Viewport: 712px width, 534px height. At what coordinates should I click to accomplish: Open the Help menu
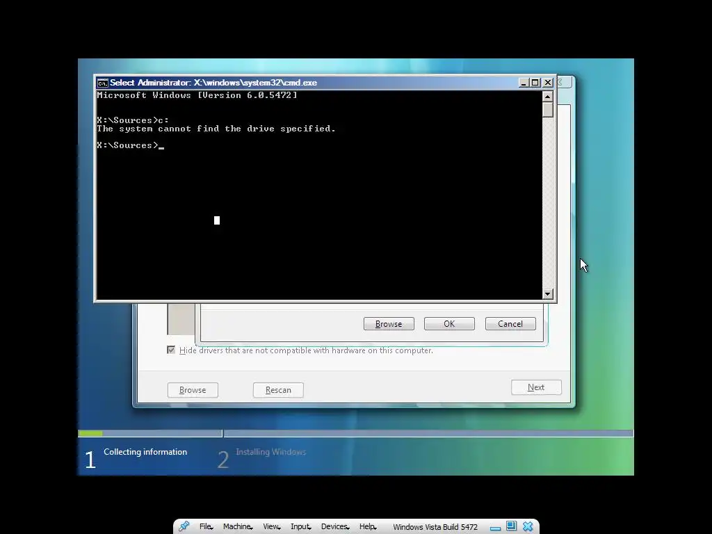[x=368, y=526]
